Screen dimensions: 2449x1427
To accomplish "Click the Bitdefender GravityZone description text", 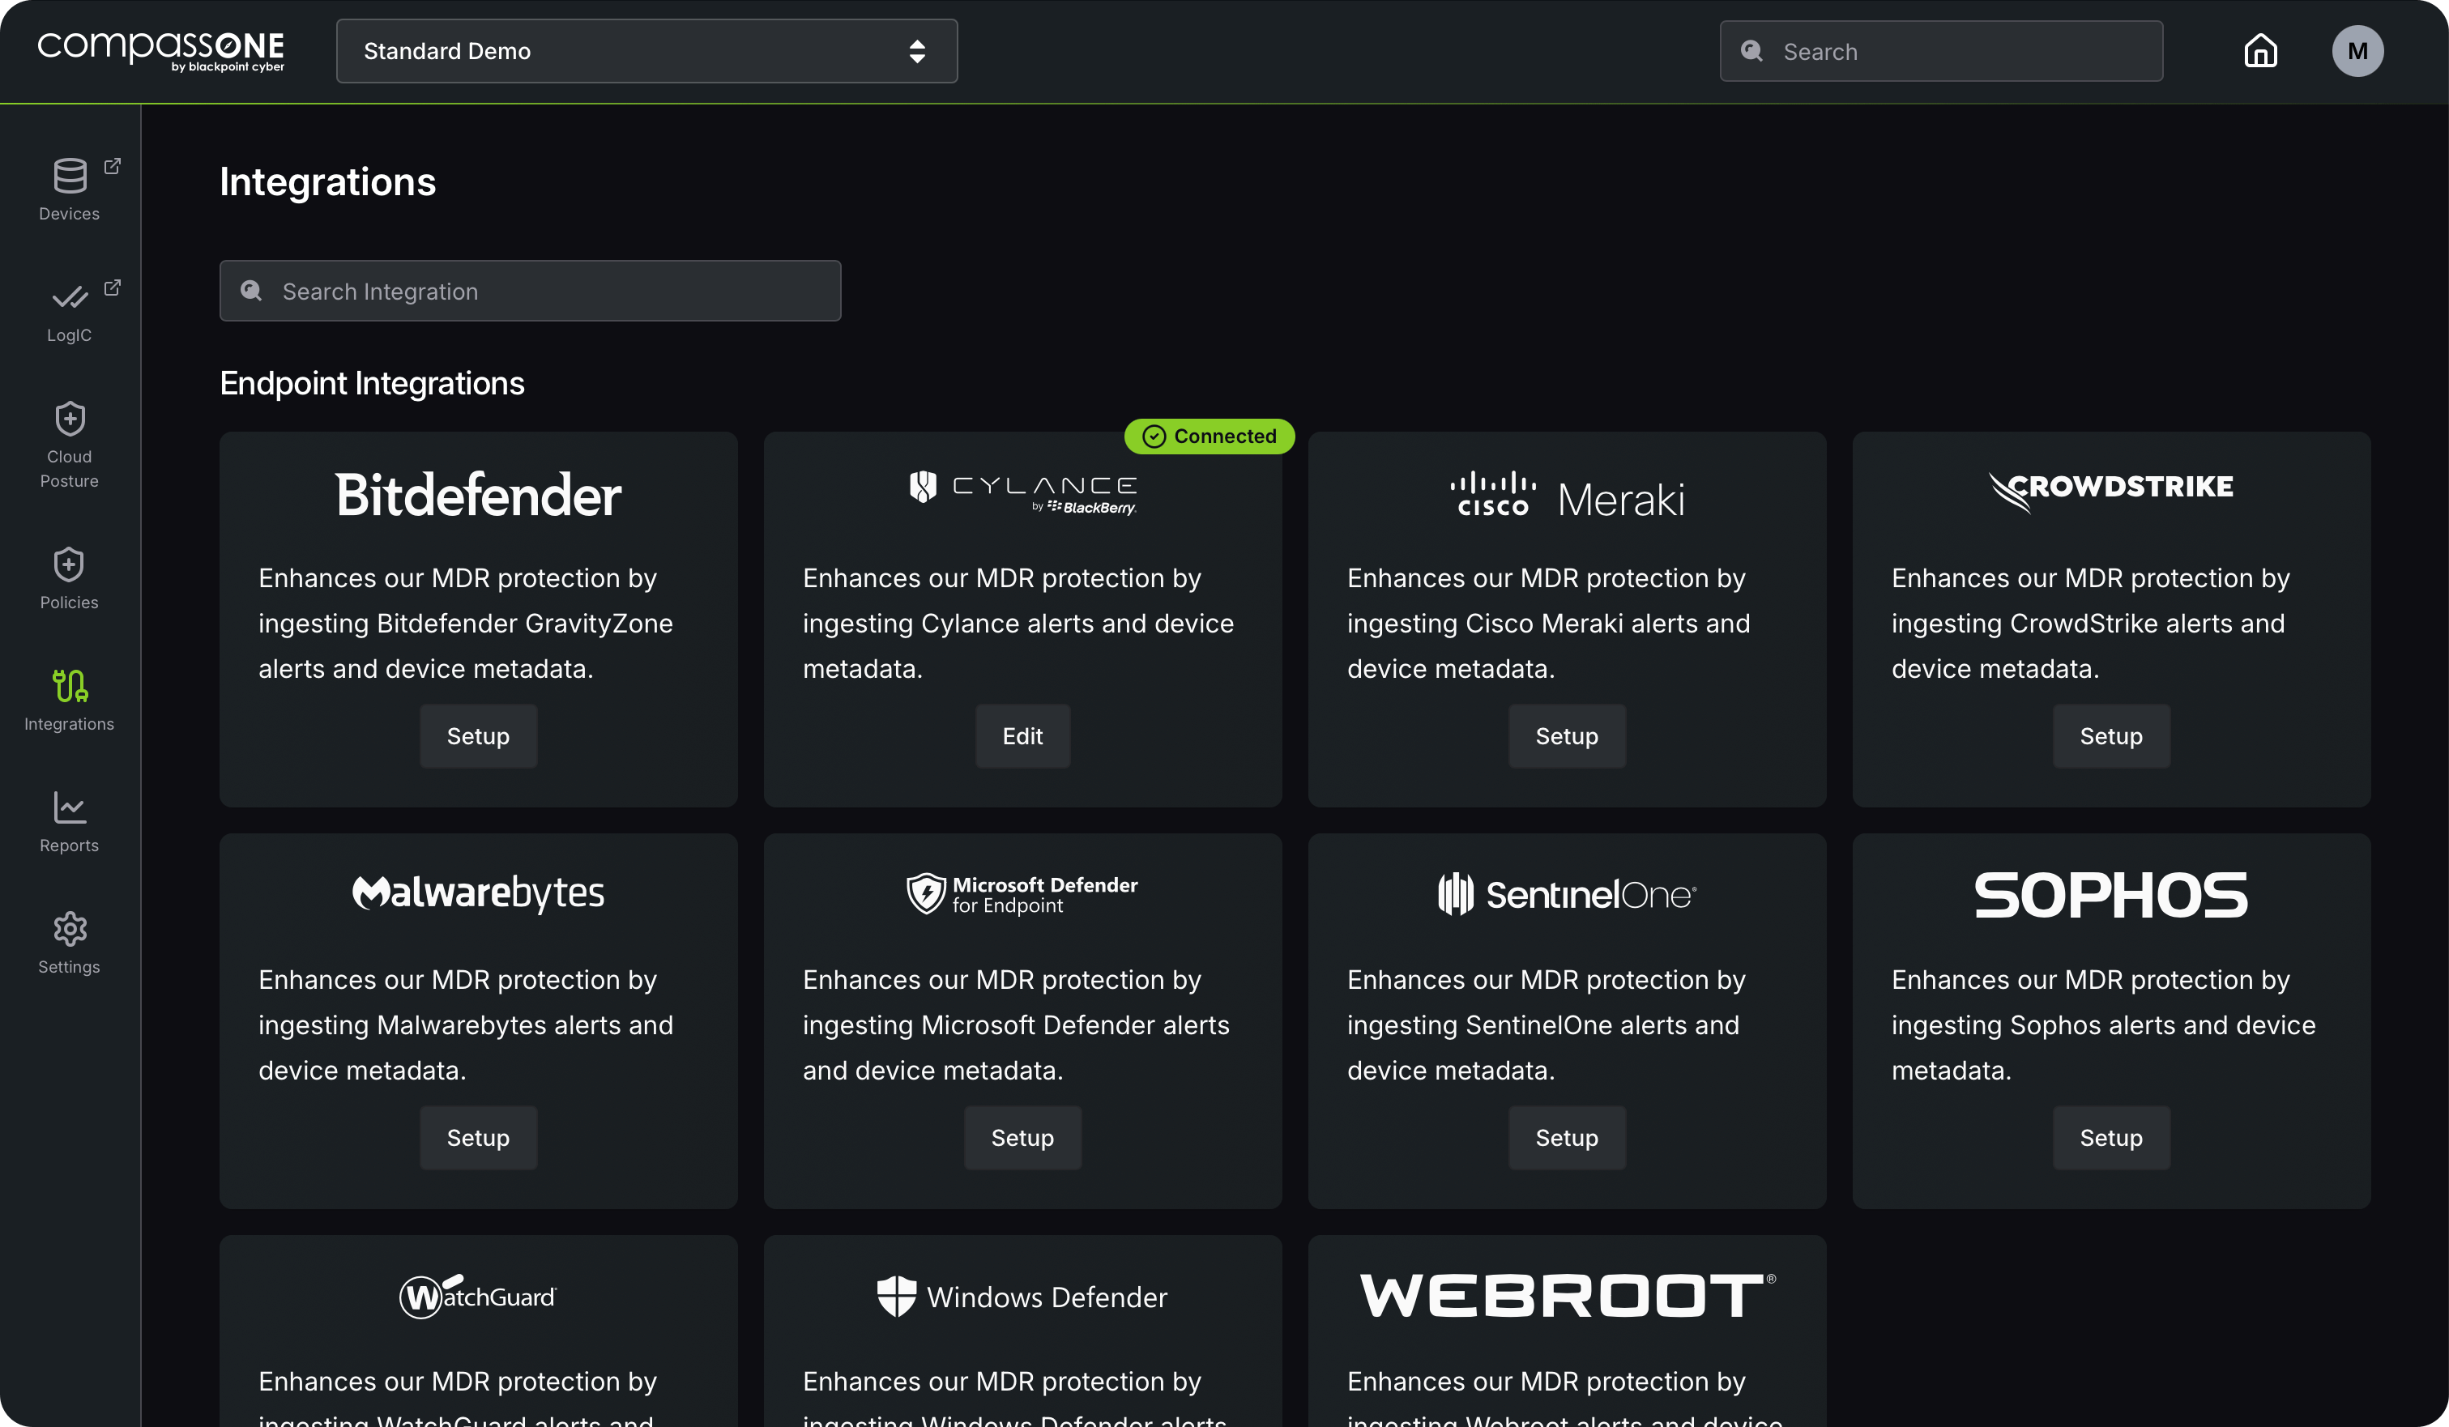I will (x=467, y=624).
